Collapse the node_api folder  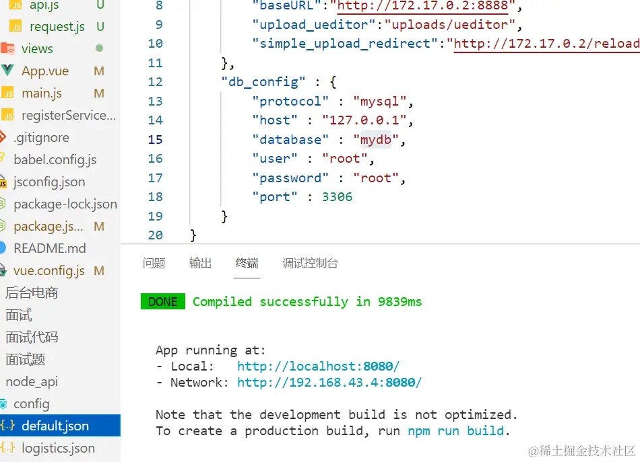(x=32, y=382)
